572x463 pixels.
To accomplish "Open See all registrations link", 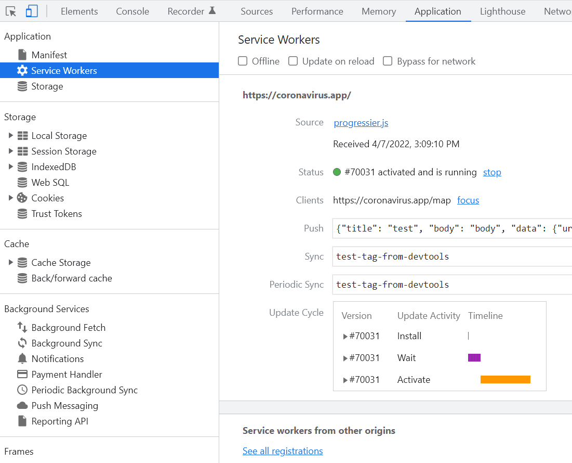I will click(x=283, y=451).
